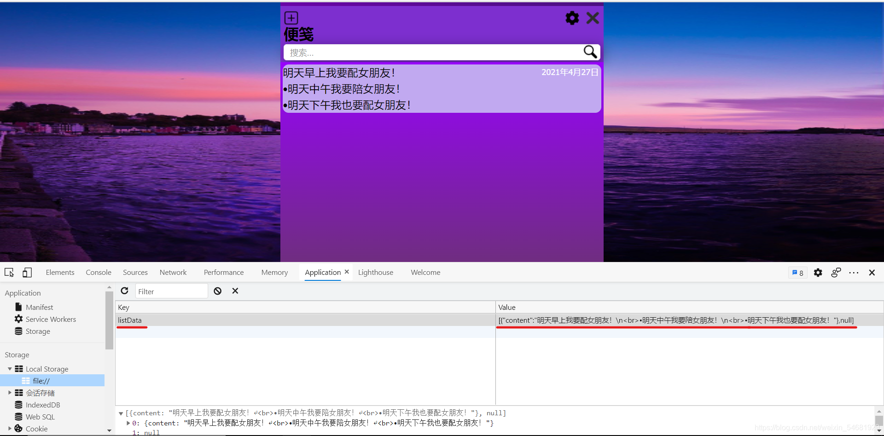The height and width of the screenshot is (436, 884).
Task: Click the person feedback icon in DevTools
Action: pos(836,273)
